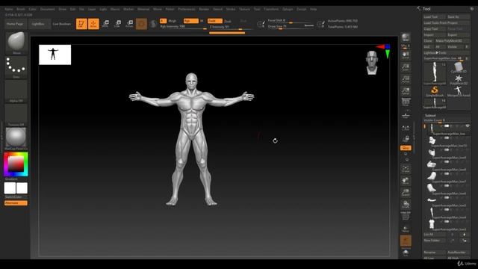Toggle the Floor grid icon
Viewport: 478px width, 269px height.
[x=406, y=115]
